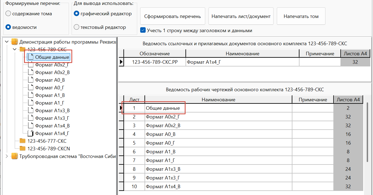
Task: Select the 'ведомости' radio button
Action: pyautogui.click(x=8, y=27)
